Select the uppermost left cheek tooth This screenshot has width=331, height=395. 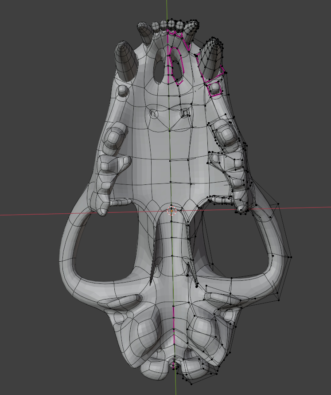[x=115, y=136]
